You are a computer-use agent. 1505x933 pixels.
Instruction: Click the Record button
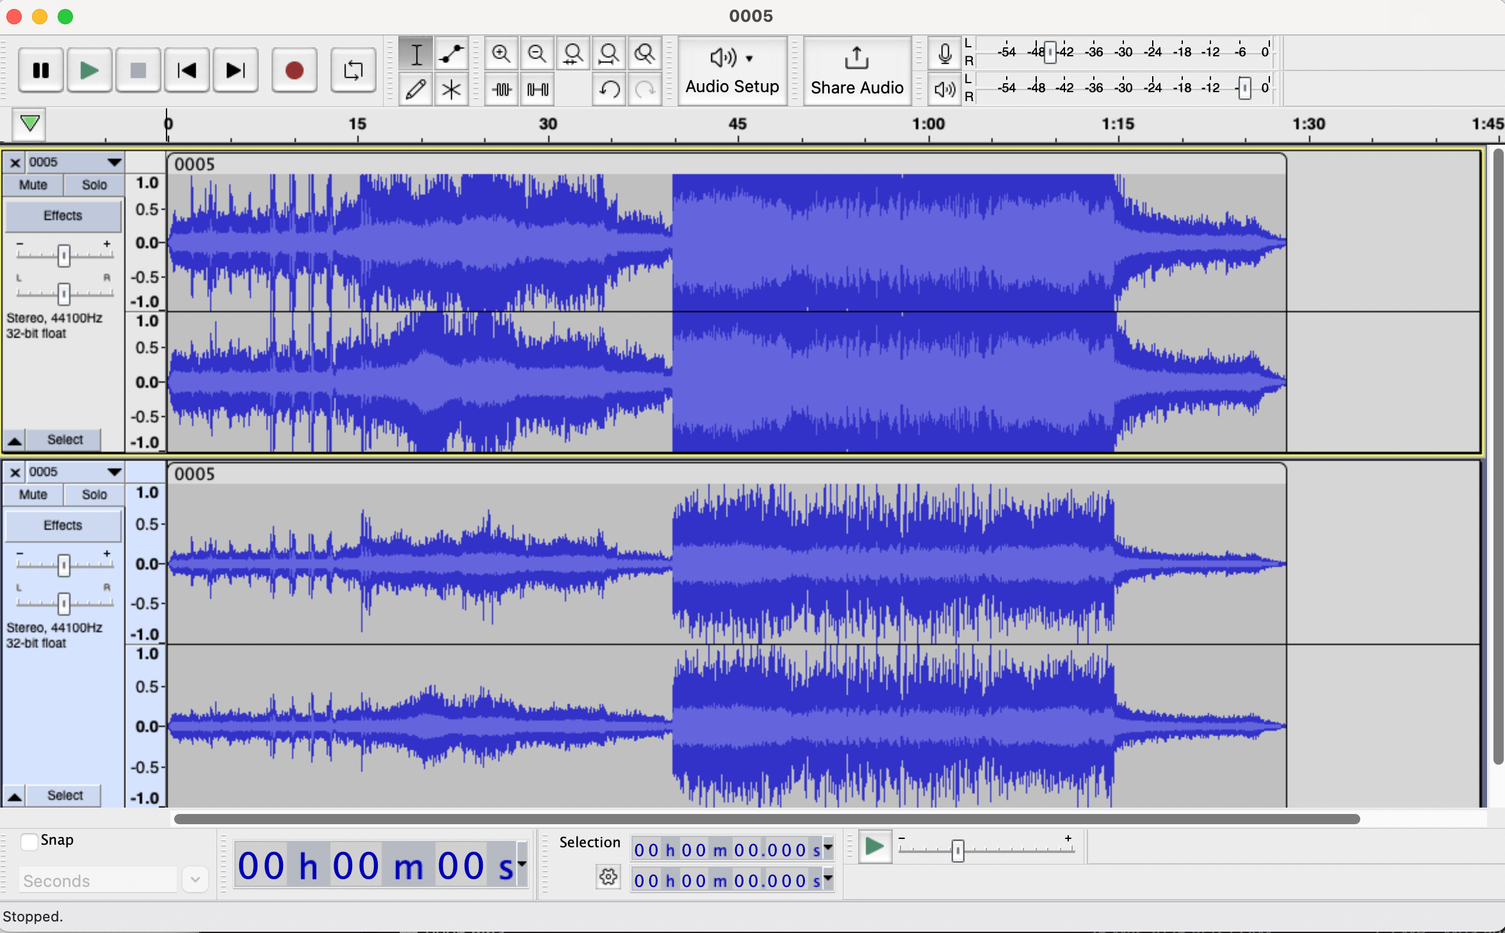click(294, 70)
